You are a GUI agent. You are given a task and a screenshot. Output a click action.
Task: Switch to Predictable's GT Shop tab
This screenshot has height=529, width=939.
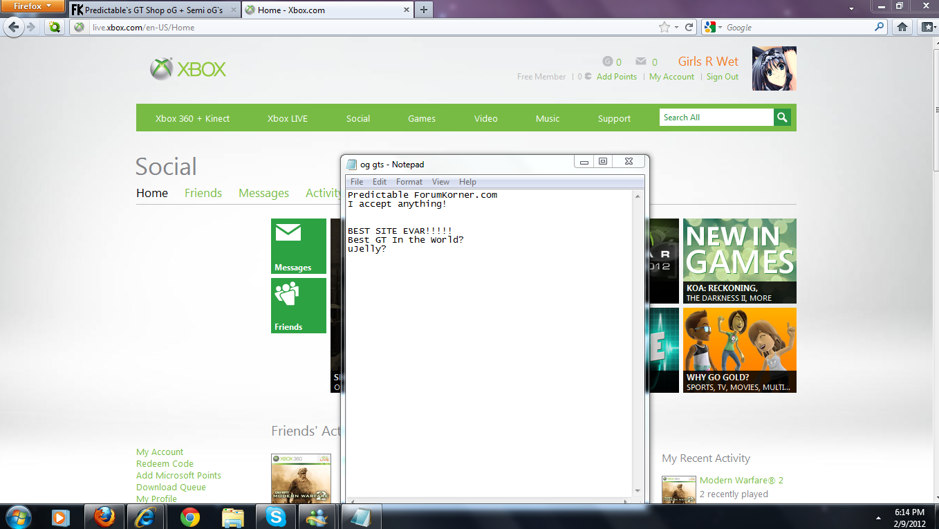tap(155, 10)
